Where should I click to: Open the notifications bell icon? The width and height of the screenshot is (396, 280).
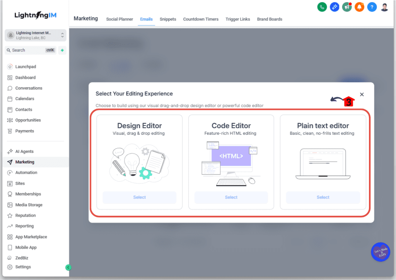pyautogui.click(x=359, y=7)
